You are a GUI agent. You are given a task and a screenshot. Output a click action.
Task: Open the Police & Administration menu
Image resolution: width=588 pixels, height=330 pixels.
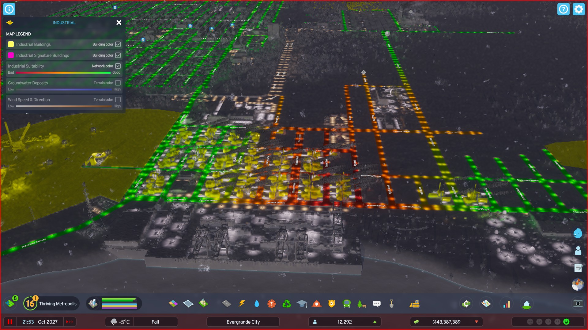[x=332, y=303]
